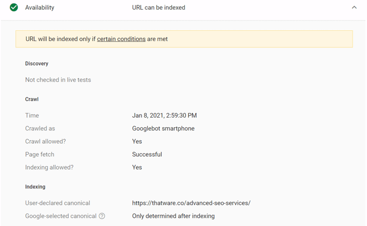Click the Discovery section heading

point(36,64)
